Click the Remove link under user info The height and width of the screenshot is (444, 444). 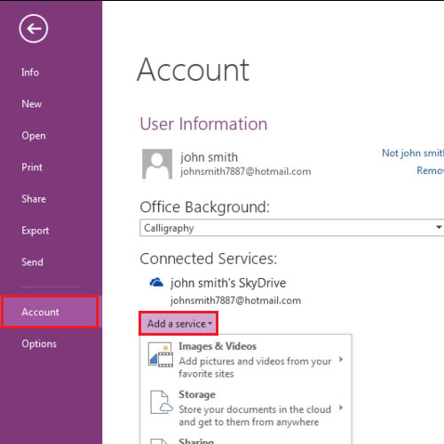tap(431, 170)
